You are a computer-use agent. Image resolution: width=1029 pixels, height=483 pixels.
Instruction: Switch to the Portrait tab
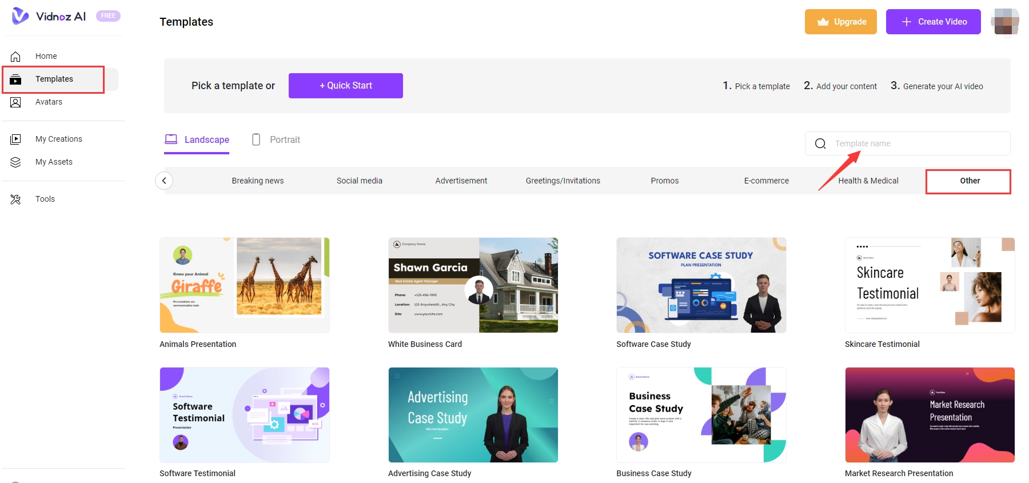(x=276, y=139)
